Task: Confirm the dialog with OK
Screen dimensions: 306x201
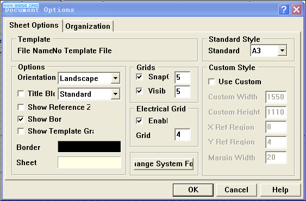Action: pos(193,190)
